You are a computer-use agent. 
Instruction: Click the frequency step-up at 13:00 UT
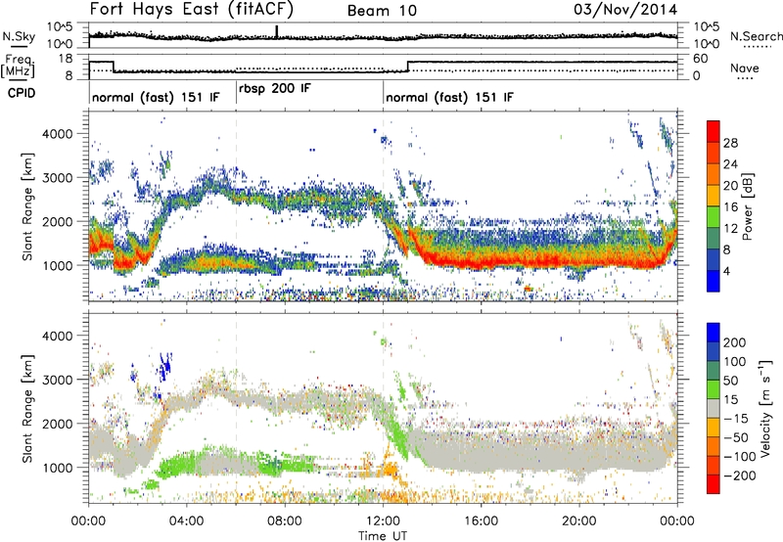(407, 67)
